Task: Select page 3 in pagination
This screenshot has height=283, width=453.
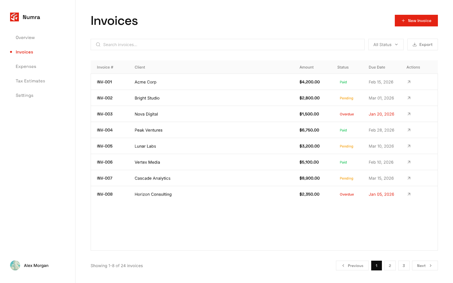Action: 404,265
